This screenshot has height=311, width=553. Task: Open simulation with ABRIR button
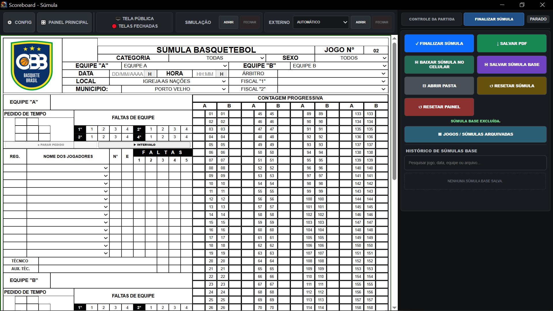point(229,22)
